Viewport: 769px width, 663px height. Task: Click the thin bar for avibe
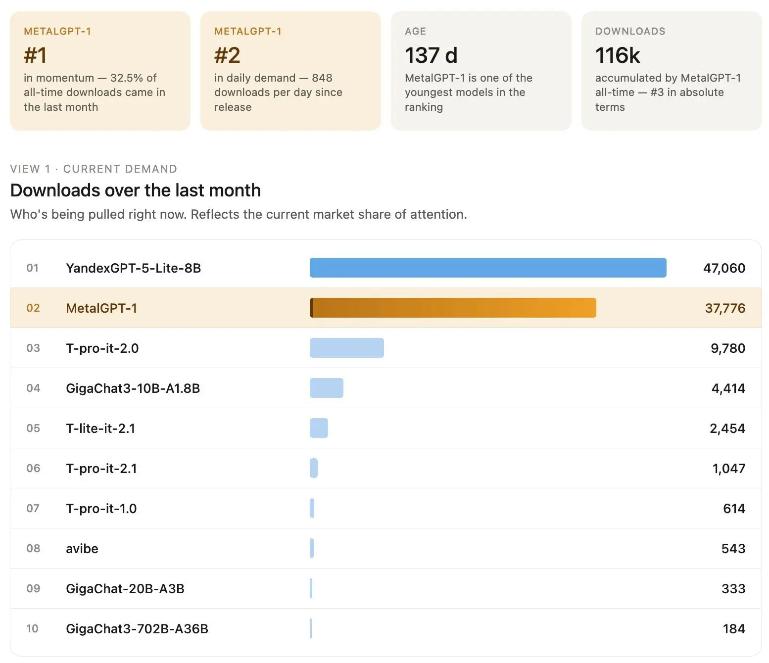(x=312, y=548)
